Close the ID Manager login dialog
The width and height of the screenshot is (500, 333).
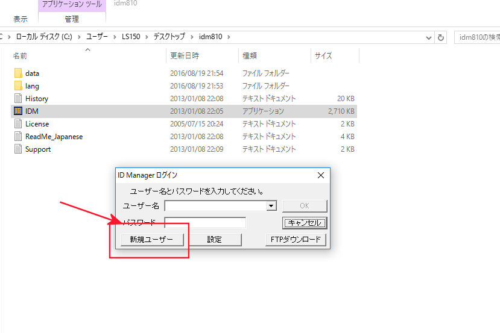321,175
